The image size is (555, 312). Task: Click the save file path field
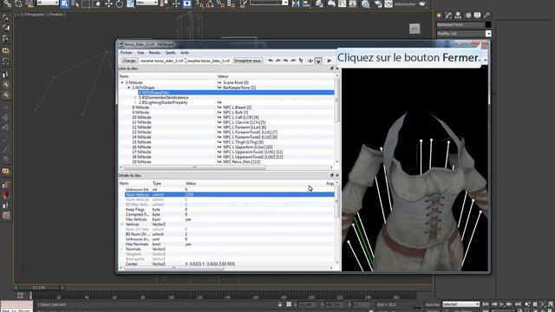pos(208,61)
